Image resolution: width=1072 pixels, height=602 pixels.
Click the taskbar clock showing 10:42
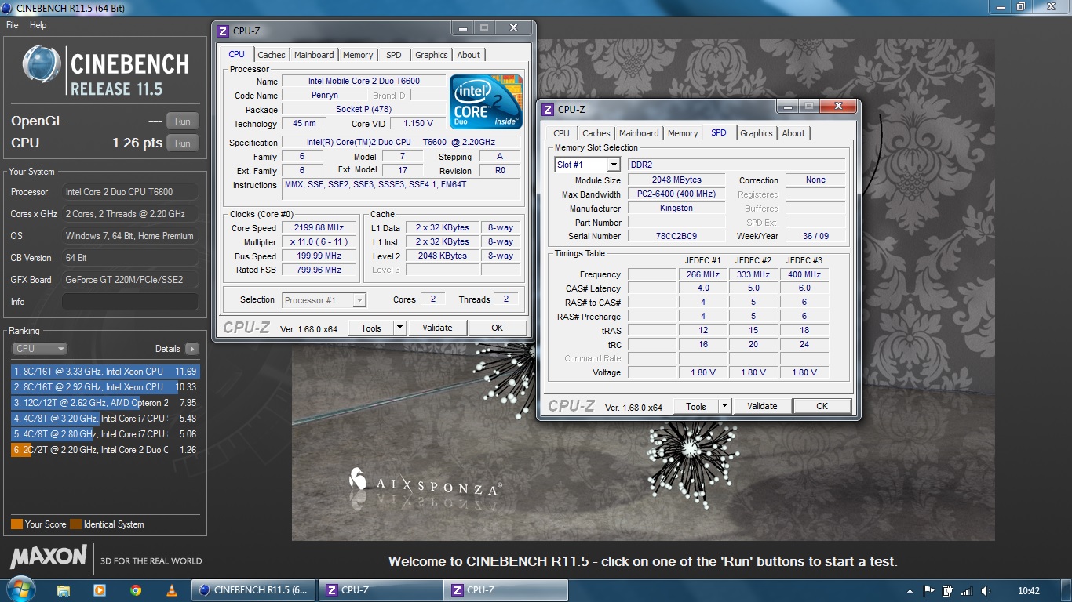pos(1028,591)
